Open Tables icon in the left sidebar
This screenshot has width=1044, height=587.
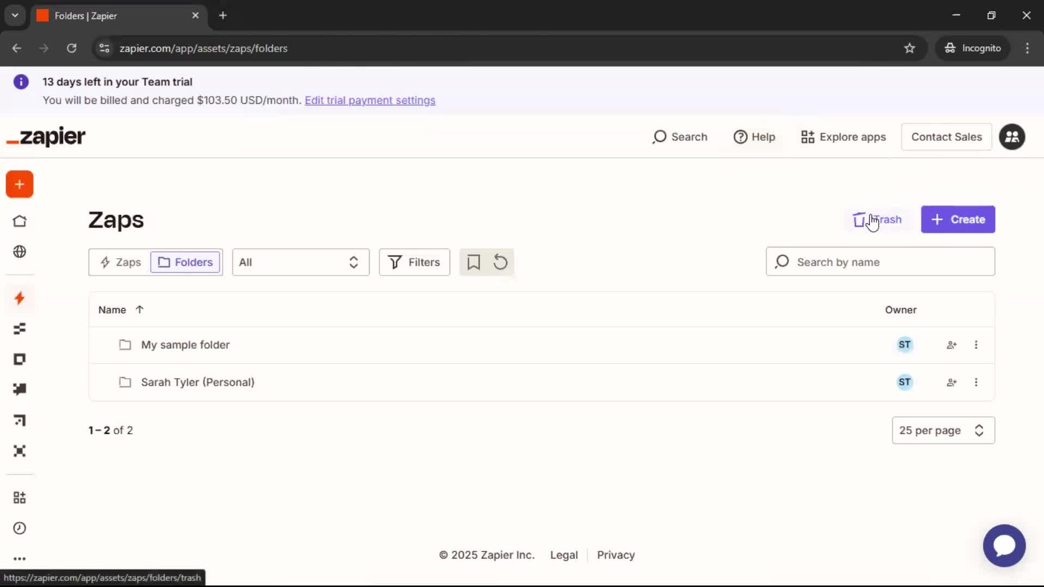pyautogui.click(x=20, y=329)
